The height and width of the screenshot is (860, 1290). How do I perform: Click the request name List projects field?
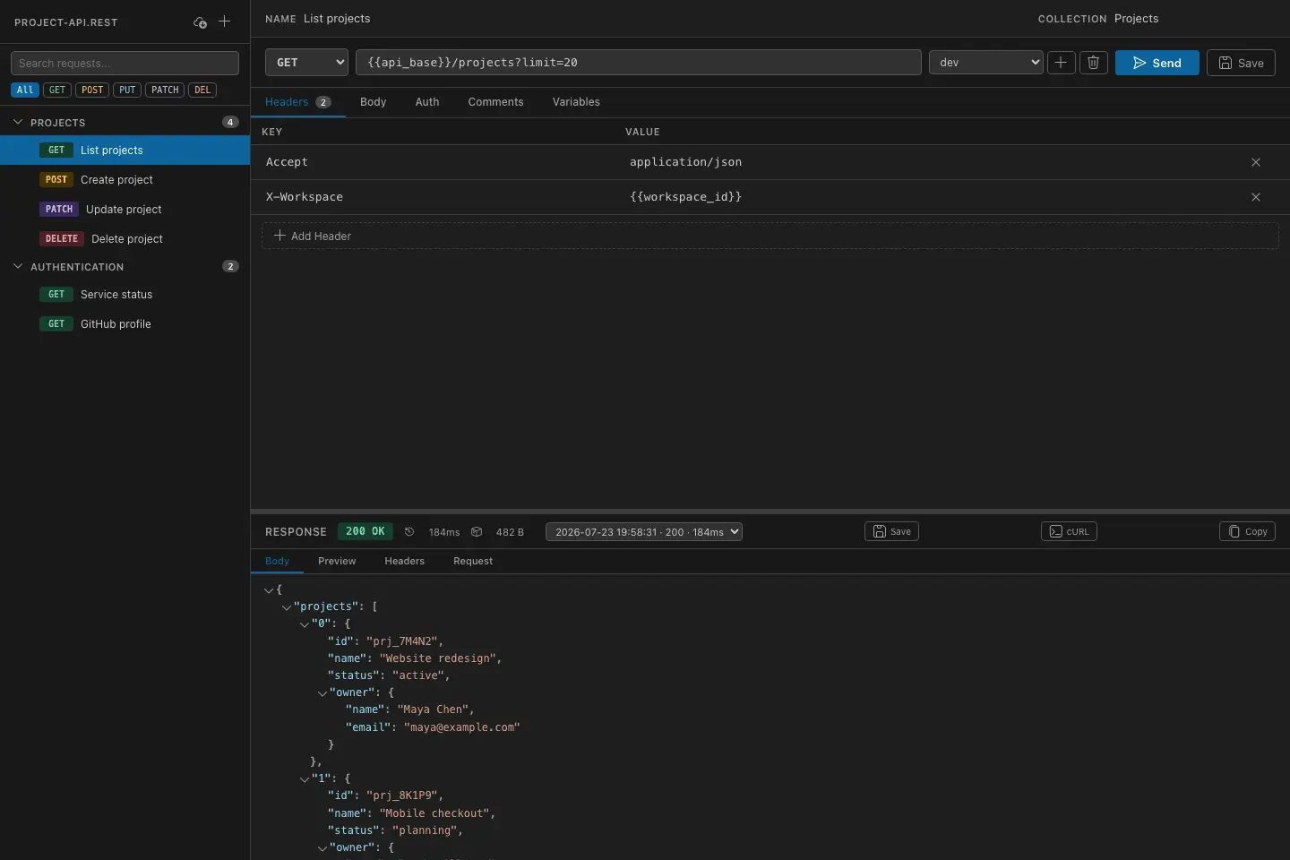337,19
